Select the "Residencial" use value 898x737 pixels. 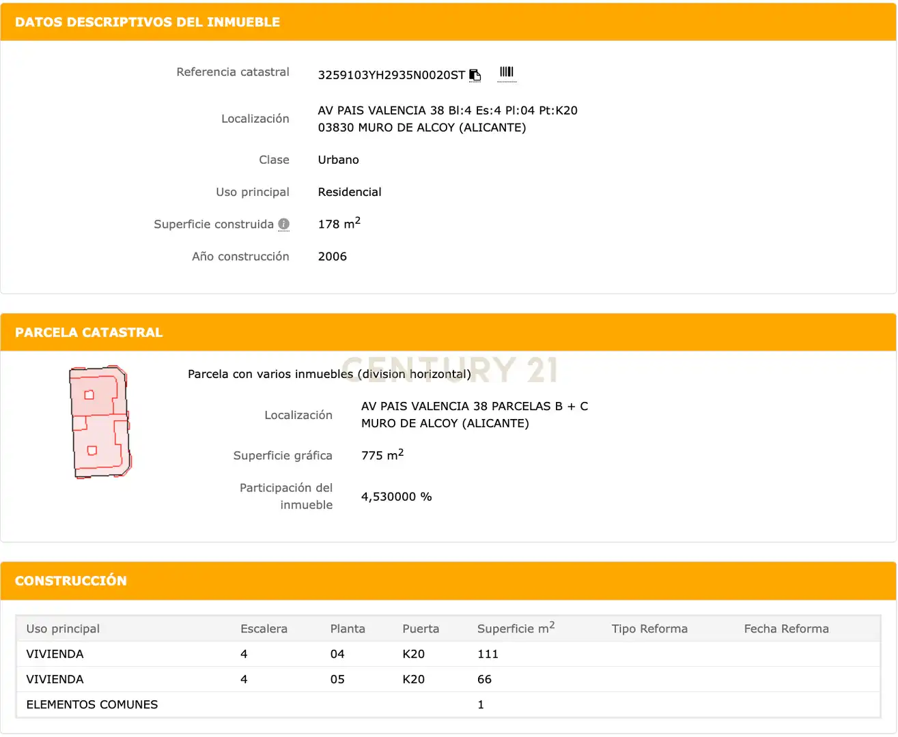point(350,192)
